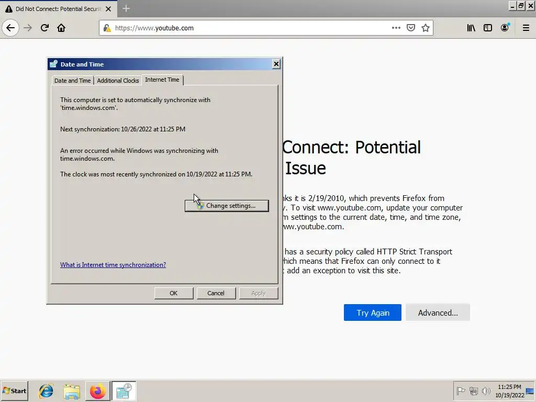Click the Date and Time dialog title bar icon
Viewport: 536px width, 402px height.
[x=54, y=64]
